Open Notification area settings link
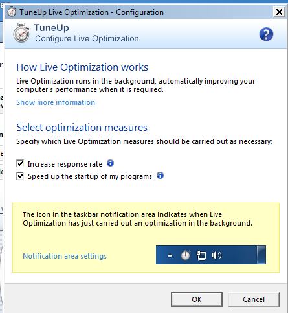 point(65,256)
